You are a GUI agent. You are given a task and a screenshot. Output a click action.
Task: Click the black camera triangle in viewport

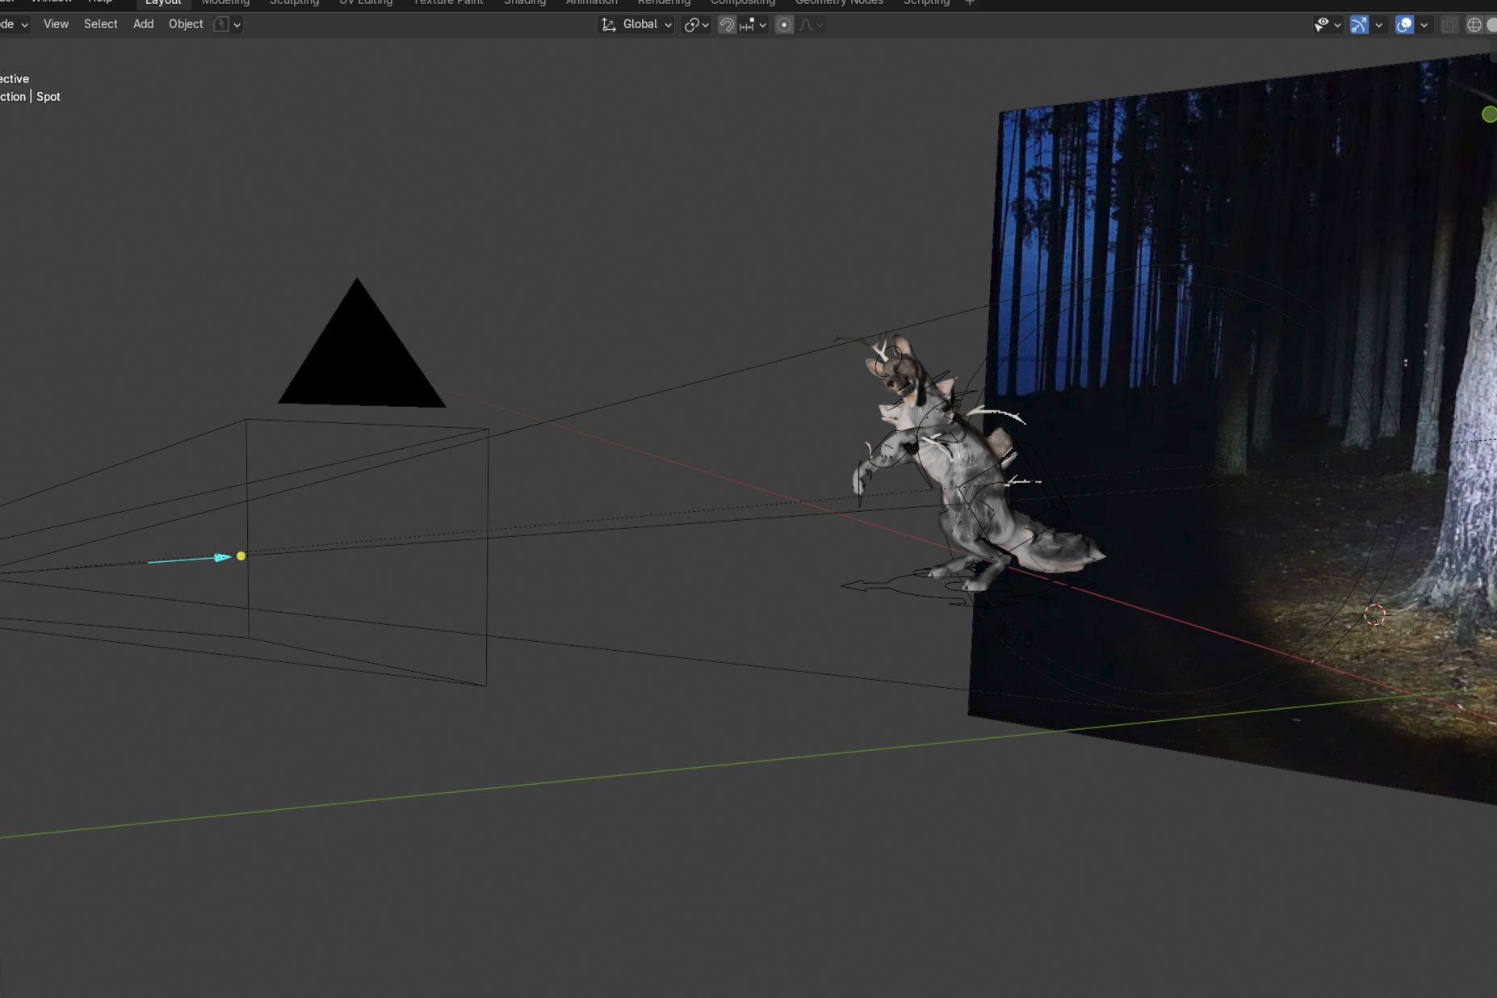360,355
